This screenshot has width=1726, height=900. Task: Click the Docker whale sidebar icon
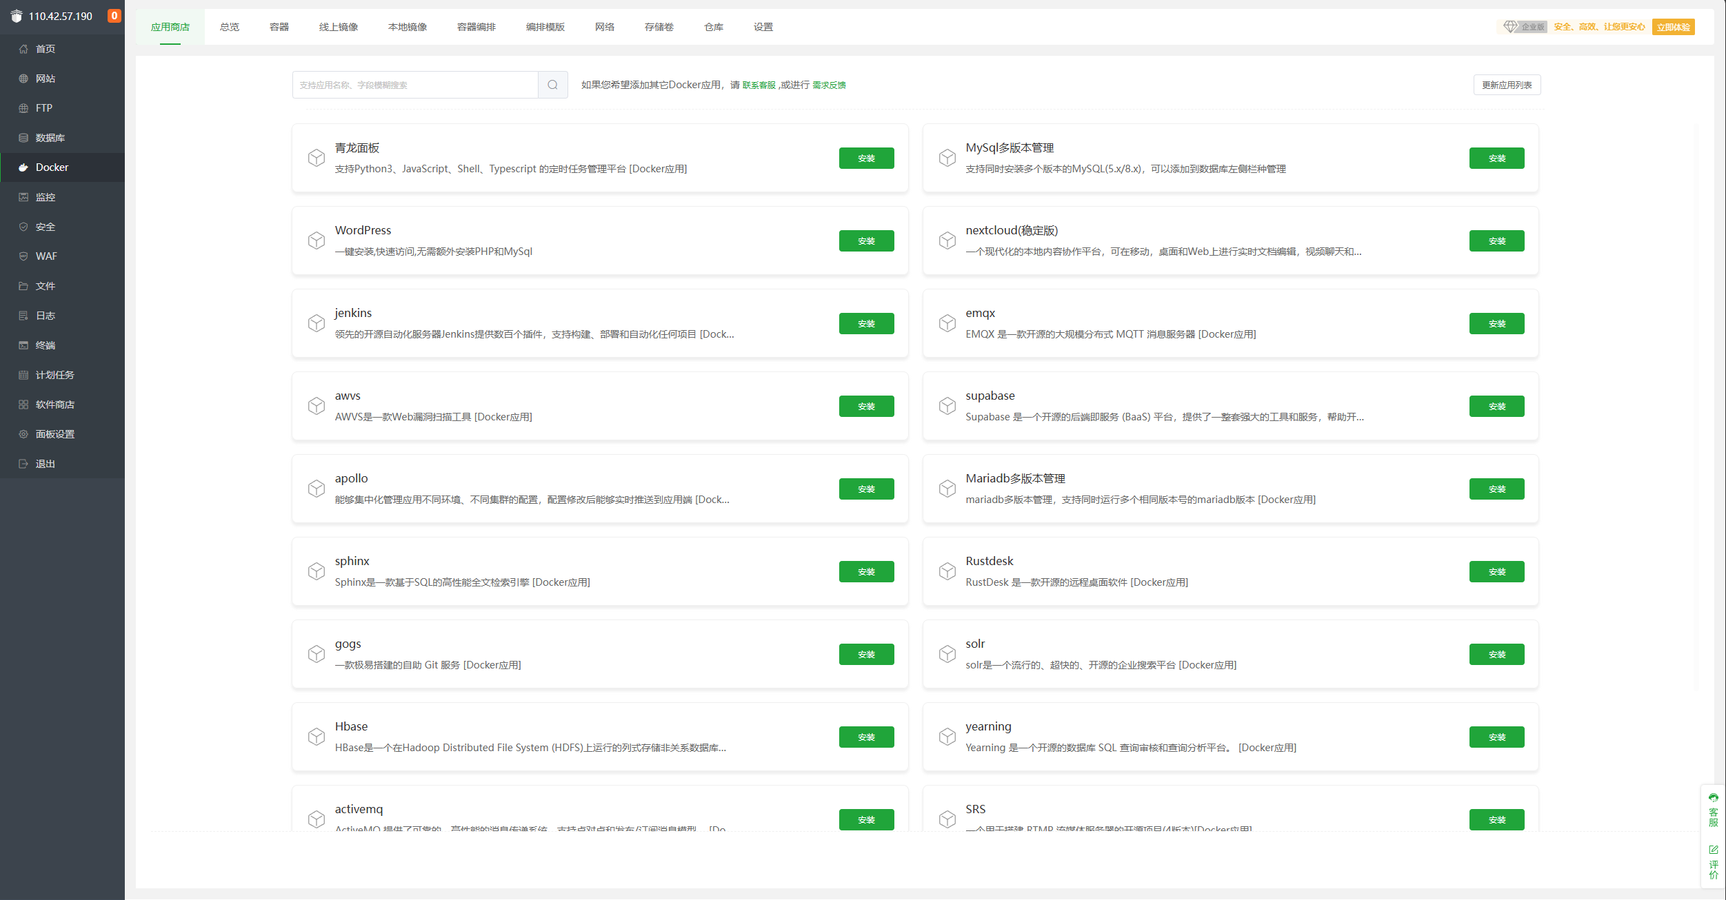[23, 167]
